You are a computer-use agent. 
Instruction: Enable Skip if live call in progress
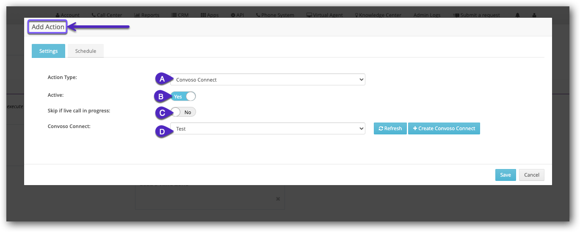tap(183, 112)
